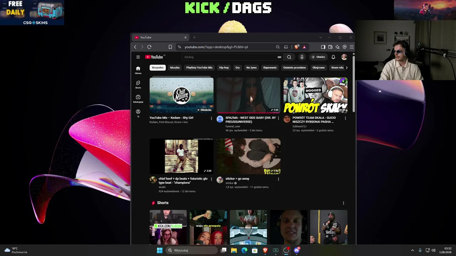Select the Rapowanie filter chip
The image size is (456, 256).
[x=270, y=68]
